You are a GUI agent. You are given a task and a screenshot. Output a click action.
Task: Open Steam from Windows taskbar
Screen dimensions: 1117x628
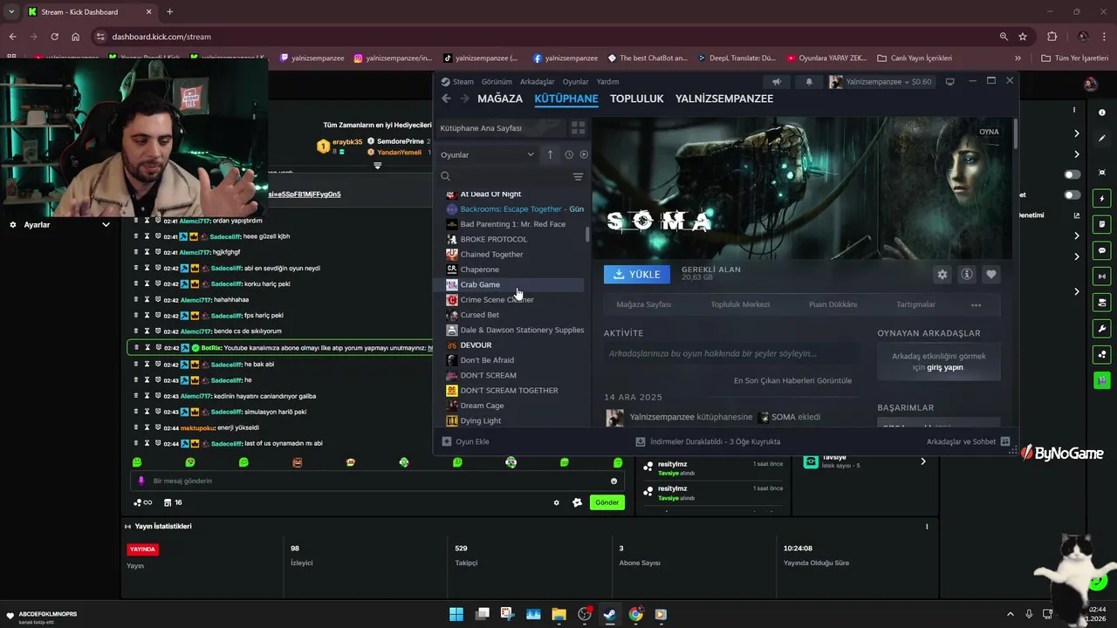point(610,614)
